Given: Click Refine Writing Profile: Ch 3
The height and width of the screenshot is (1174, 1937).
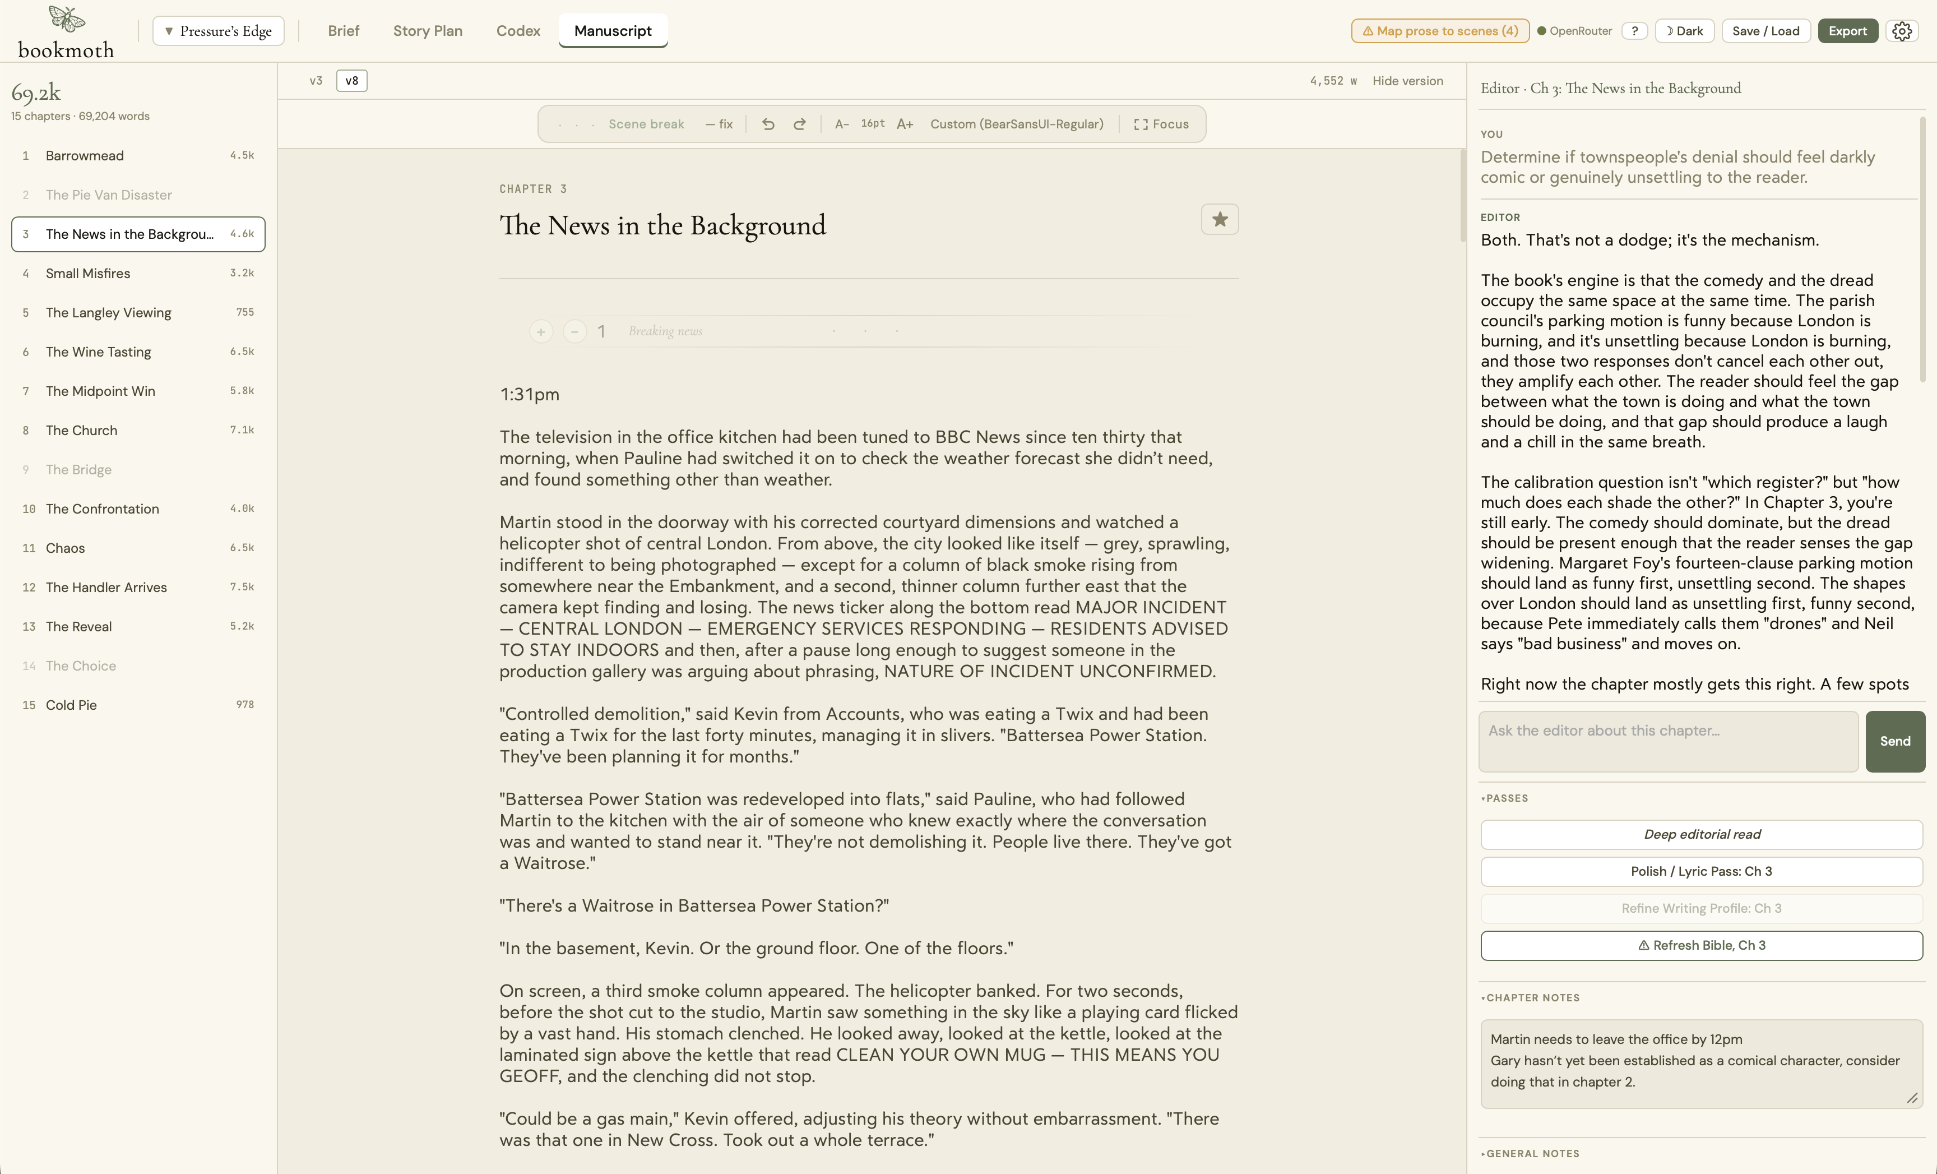Looking at the screenshot, I should 1701,908.
